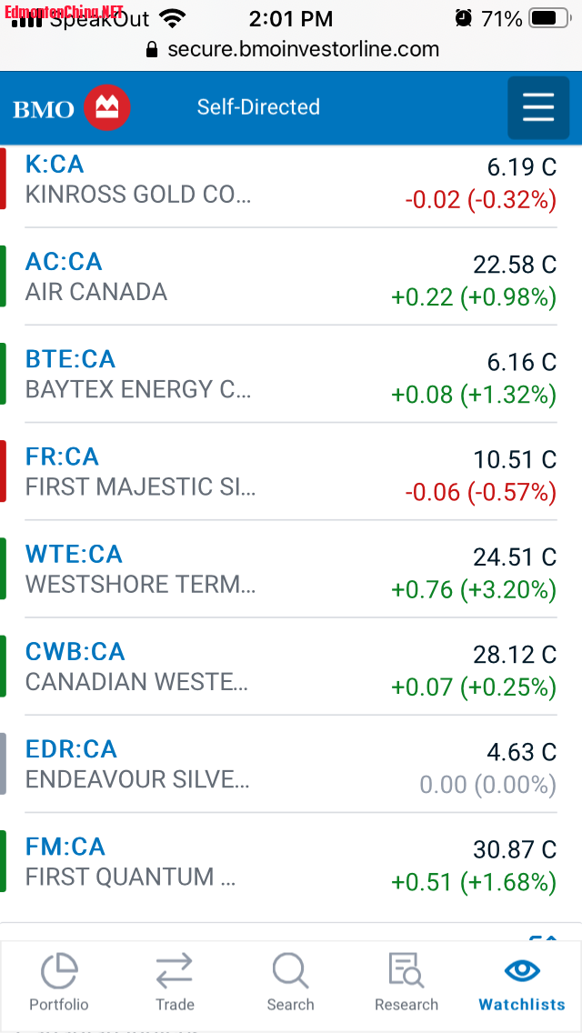Screen dimensions: 582x1033
Task: Switch to the Portfolio tab label
Action: pos(59,1005)
